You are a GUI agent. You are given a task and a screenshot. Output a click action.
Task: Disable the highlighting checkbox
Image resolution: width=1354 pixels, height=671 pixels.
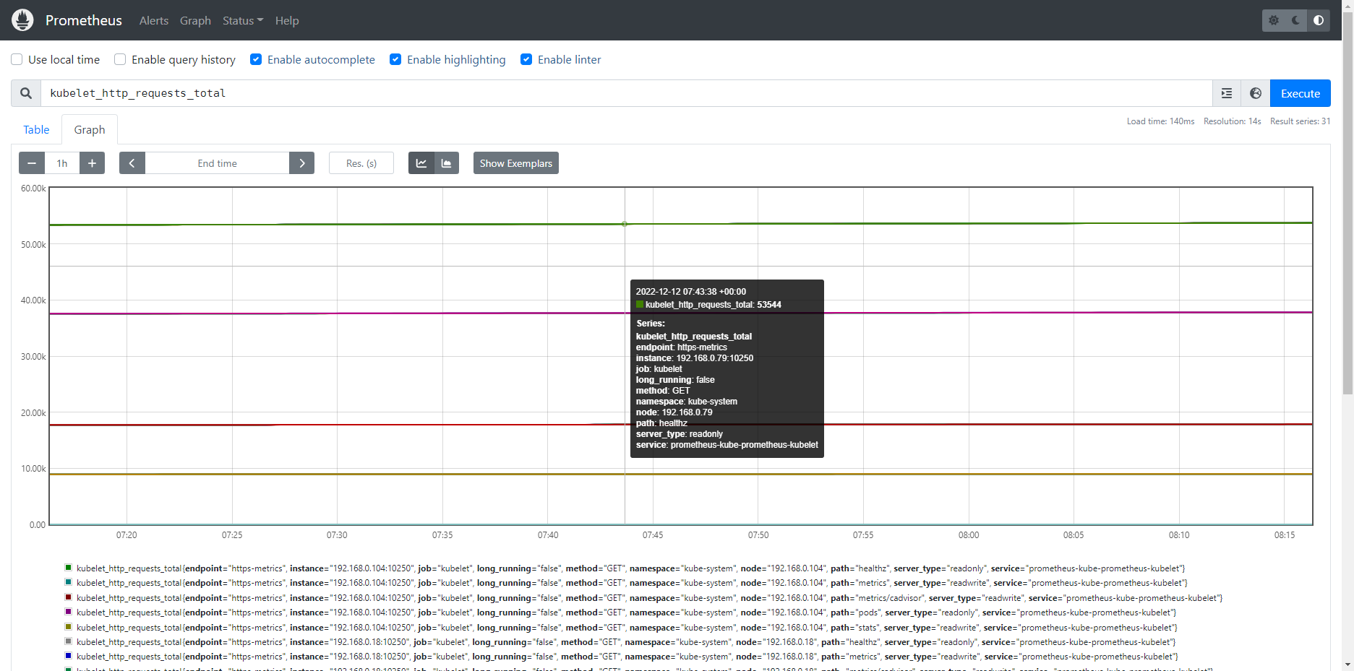(395, 59)
